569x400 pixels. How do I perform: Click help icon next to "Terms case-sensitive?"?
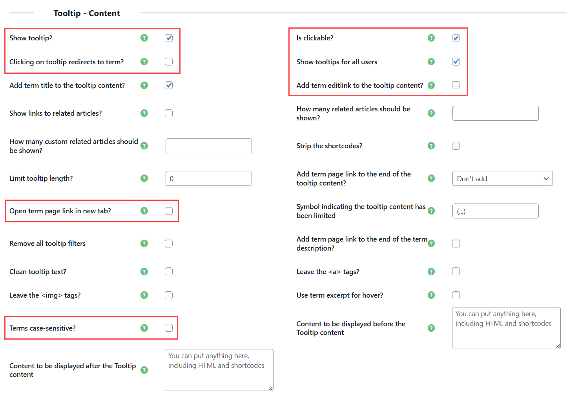click(x=144, y=328)
